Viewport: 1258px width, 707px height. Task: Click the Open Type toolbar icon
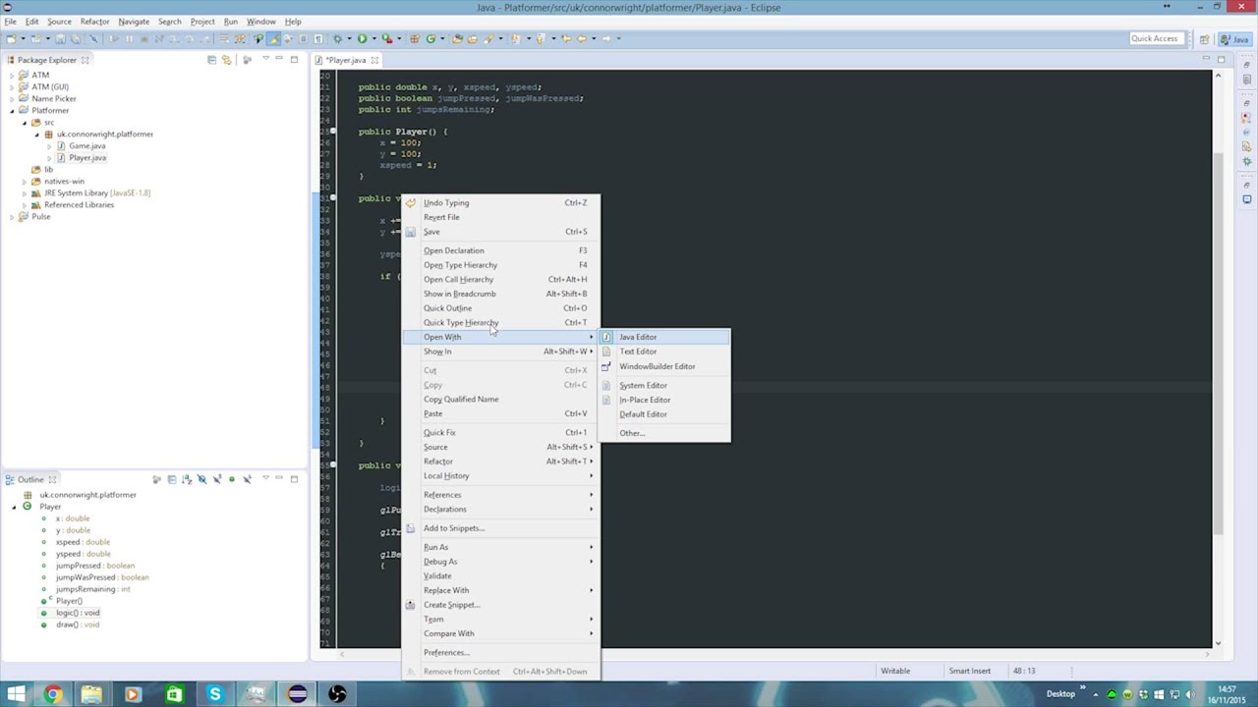coord(457,38)
